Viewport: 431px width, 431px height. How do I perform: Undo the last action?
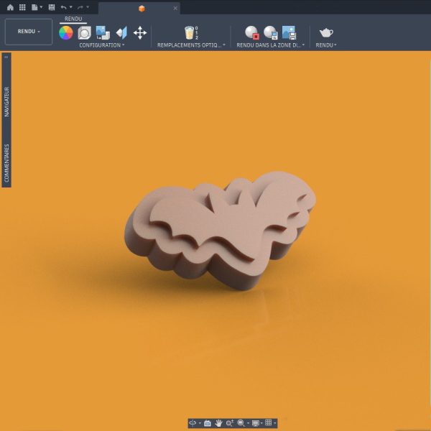point(63,7)
